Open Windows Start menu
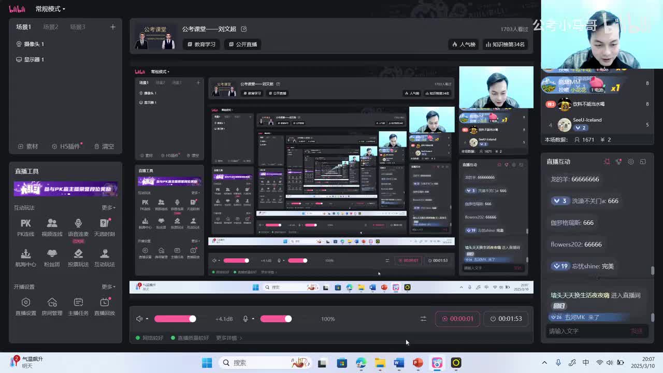The height and width of the screenshot is (373, 663). click(207, 363)
